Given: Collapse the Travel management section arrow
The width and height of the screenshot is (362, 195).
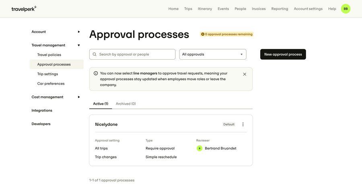Looking at the screenshot, I should (79, 46).
